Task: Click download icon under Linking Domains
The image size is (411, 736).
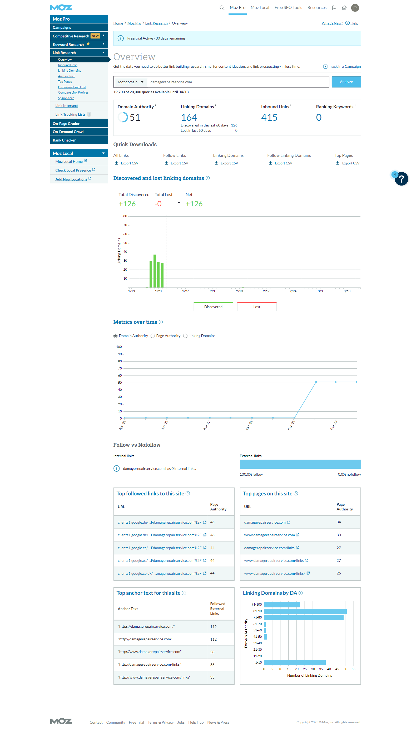Action: pos(216,163)
